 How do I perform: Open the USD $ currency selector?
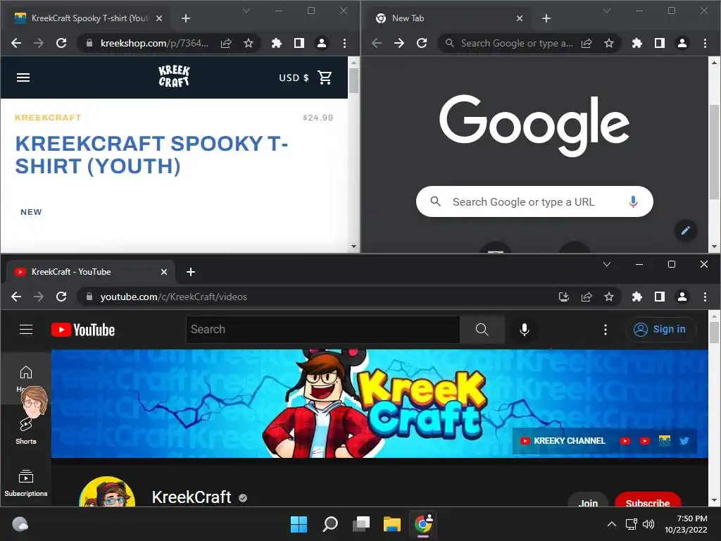294,77
